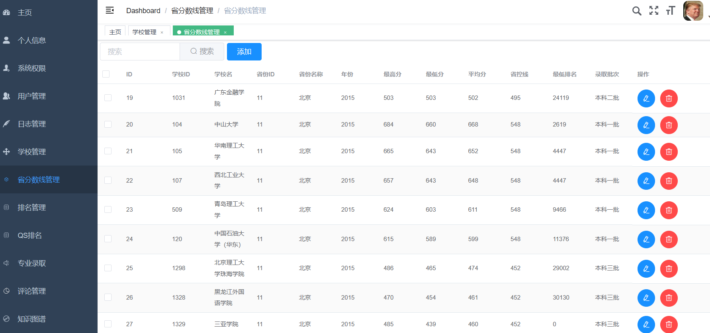Click the 搜索 button beside the input
This screenshot has width=710, height=333.
click(x=202, y=52)
